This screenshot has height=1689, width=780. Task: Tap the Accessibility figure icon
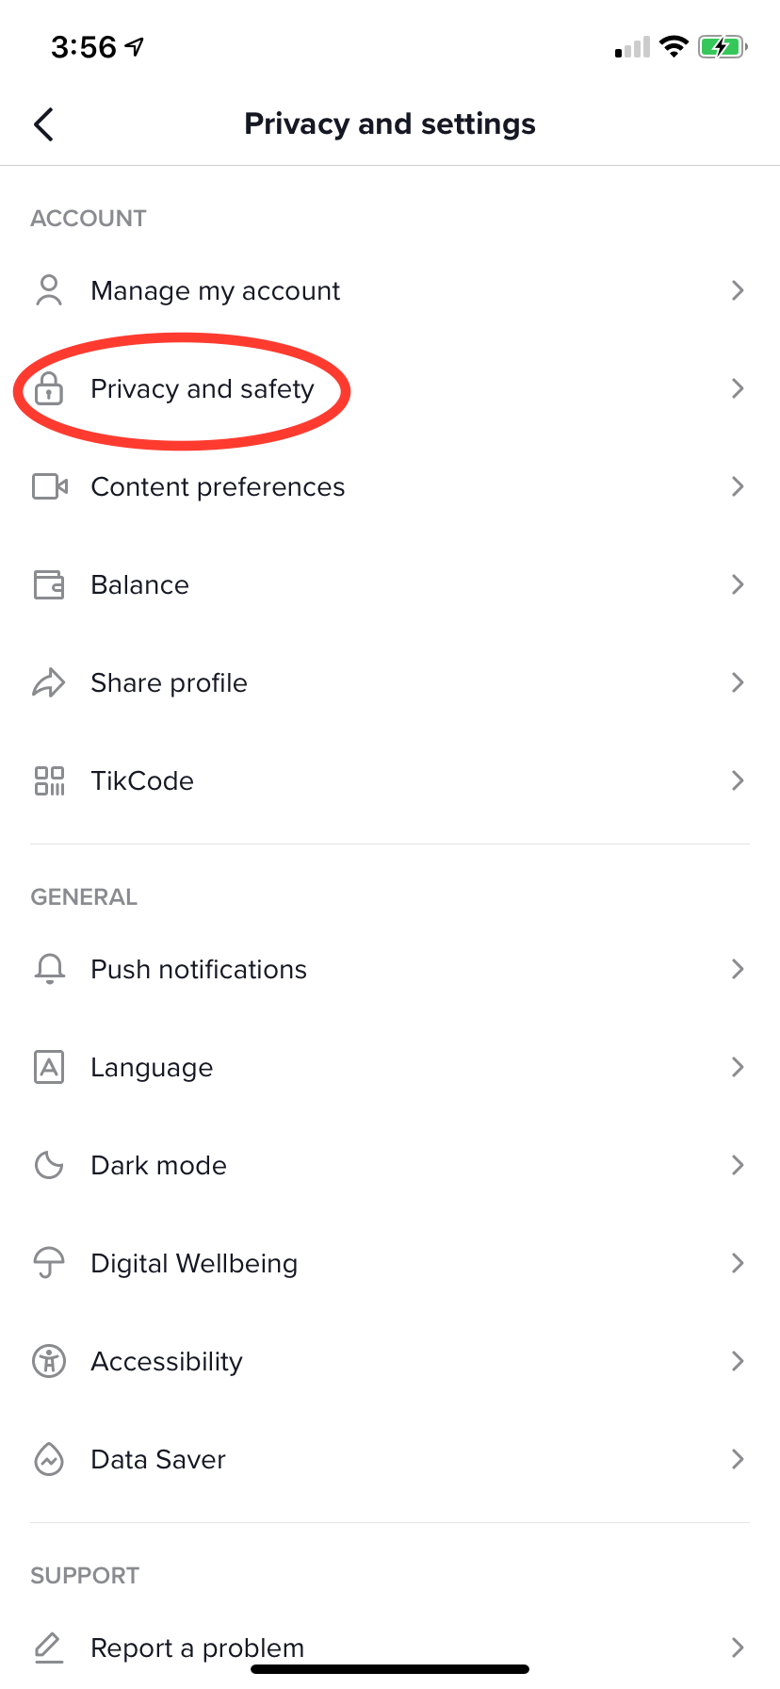(x=49, y=1361)
